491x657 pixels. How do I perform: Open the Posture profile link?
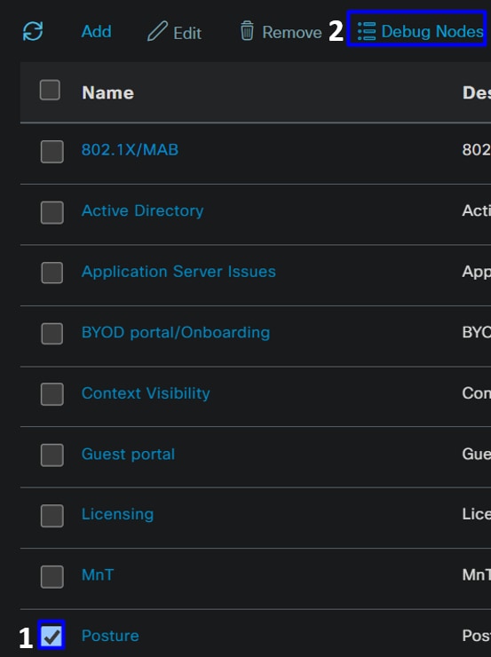coord(110,636)
